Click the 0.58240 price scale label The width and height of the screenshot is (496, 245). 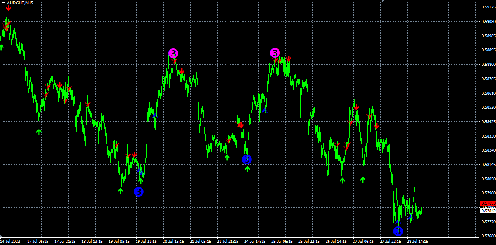click(x=488, y=150)
